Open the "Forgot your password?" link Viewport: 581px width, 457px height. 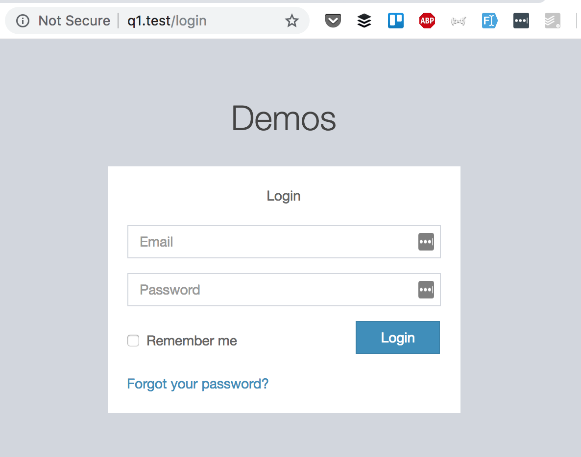click(x=197, y=384)
